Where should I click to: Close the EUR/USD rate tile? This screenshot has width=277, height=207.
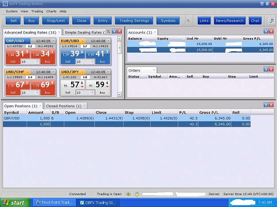pos(109,41)
